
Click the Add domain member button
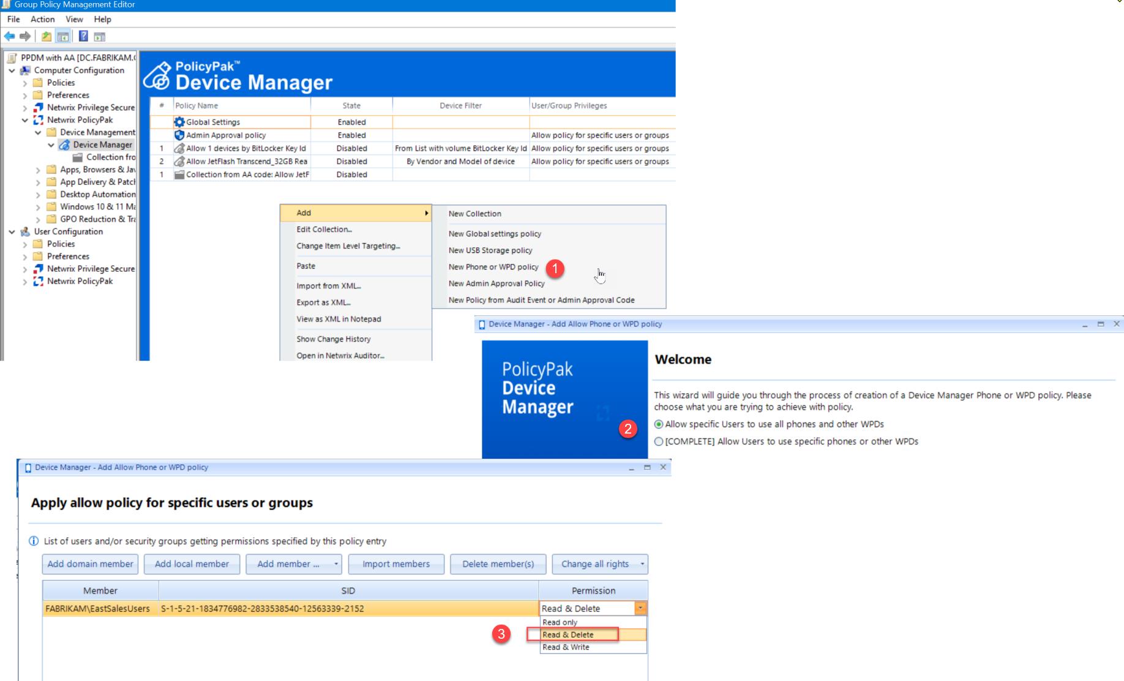(90, 564)
